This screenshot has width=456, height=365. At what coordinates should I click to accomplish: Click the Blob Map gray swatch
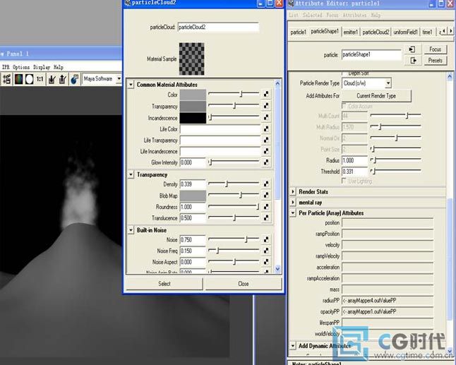pos(193,196)
